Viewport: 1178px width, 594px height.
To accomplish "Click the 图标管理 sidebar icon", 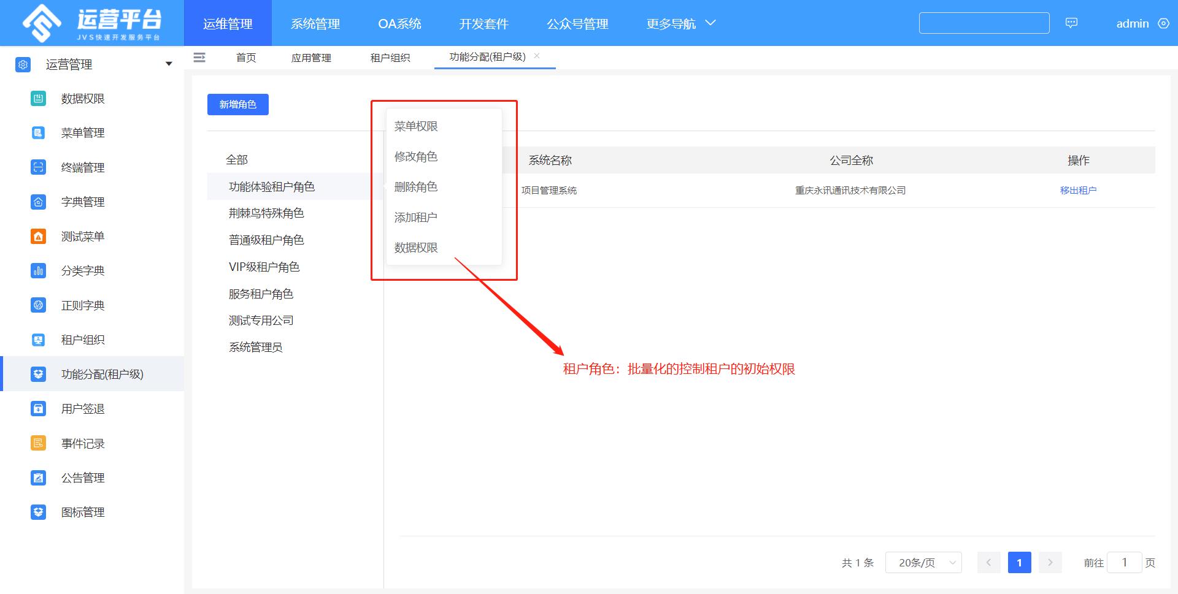I will click(x=38, y=512).
